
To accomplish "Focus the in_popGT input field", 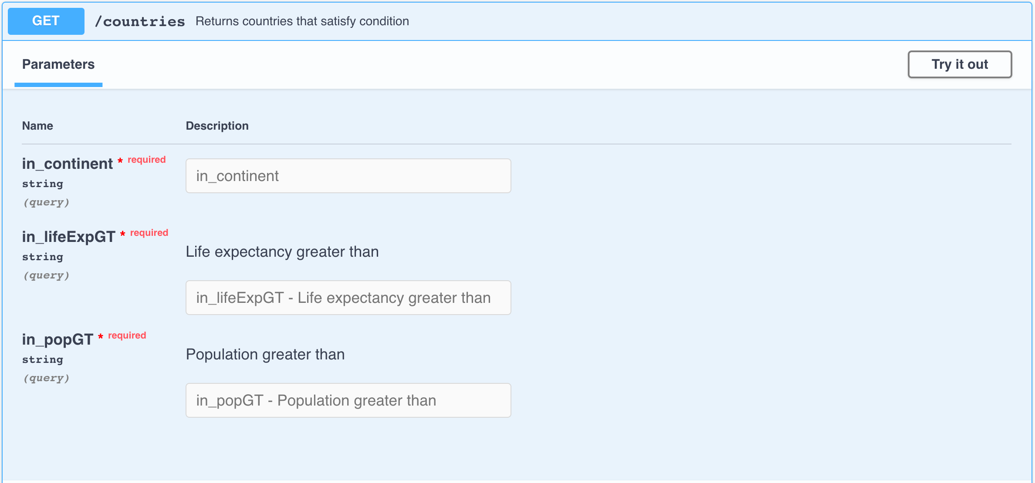I will [348, 400].
